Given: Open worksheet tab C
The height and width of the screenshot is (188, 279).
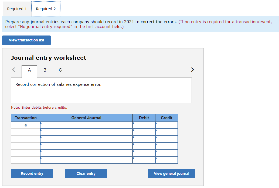Looking at the screenshot, I should click(60, 70).
